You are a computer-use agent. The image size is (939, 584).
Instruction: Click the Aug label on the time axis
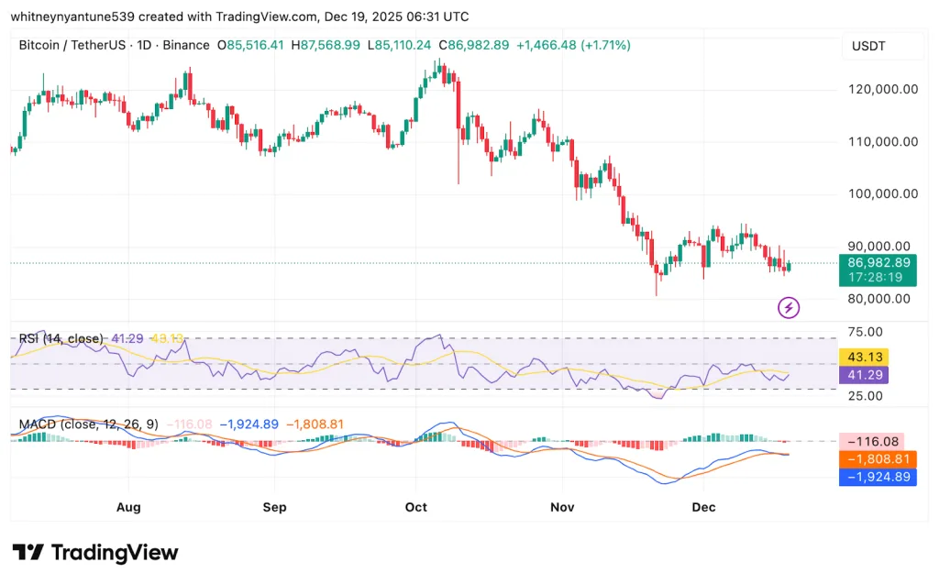(128, 507)
